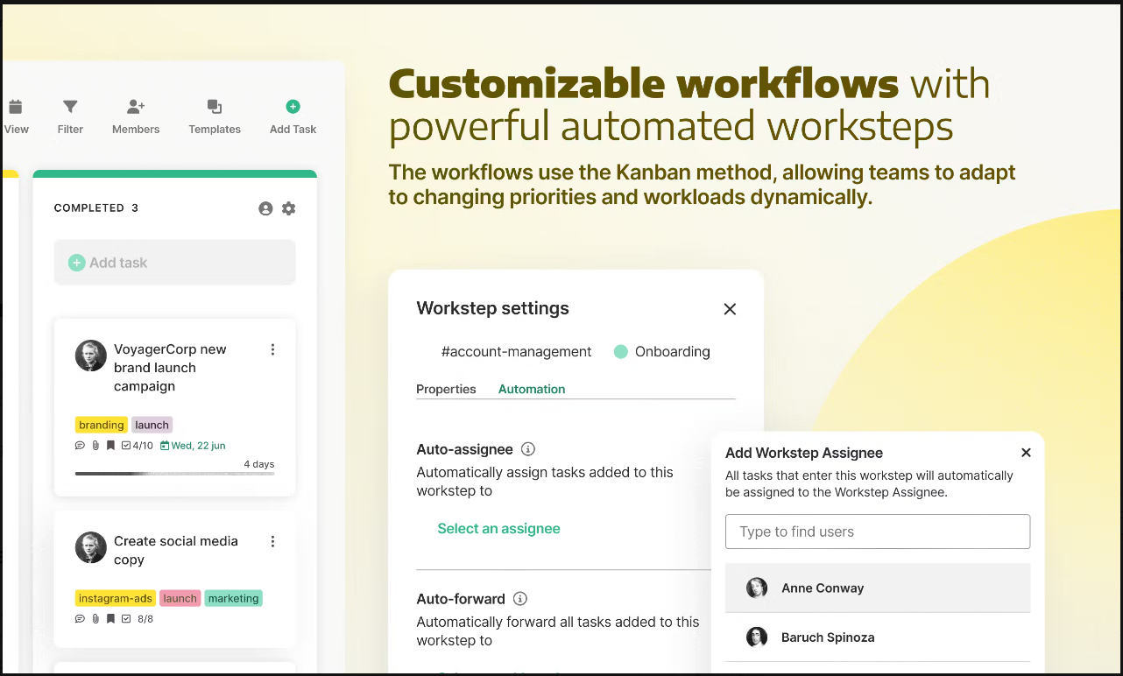Click the checklist 4/10 indicator on VoyagerCorp task
This screenshot has height=676, width=1123.
tap(137, 446)
